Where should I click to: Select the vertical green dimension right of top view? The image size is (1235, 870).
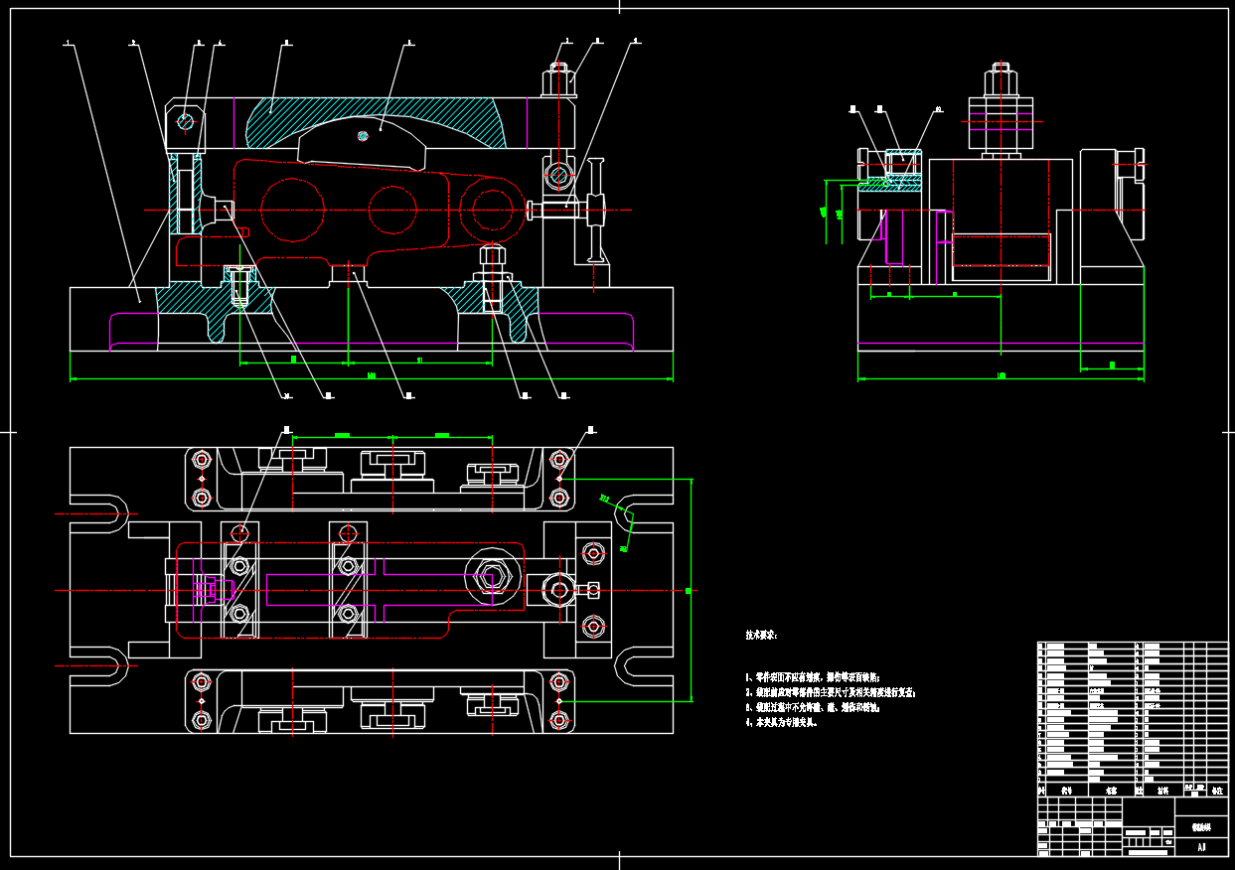(690, 590)
